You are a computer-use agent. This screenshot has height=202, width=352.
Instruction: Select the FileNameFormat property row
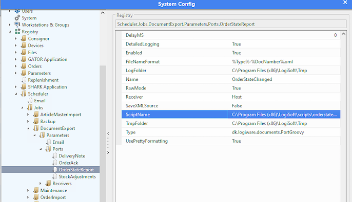(231, 61)
